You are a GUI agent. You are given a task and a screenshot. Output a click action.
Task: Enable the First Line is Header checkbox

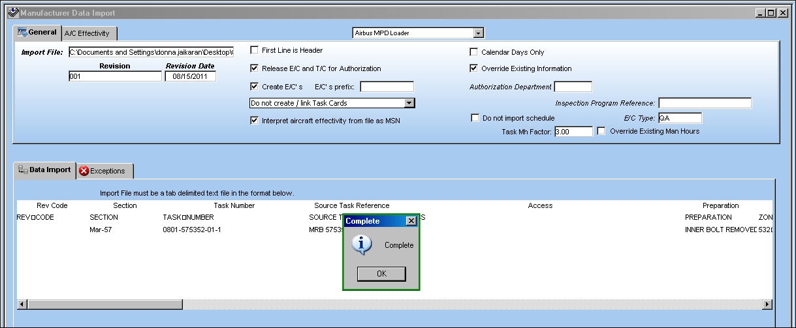(x=255, y=50)
